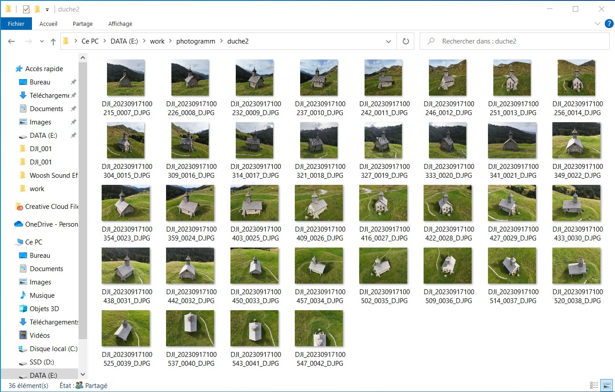615x392 pixels.
Task: Click the Back navigation arrow
Action: click(12, 41)
